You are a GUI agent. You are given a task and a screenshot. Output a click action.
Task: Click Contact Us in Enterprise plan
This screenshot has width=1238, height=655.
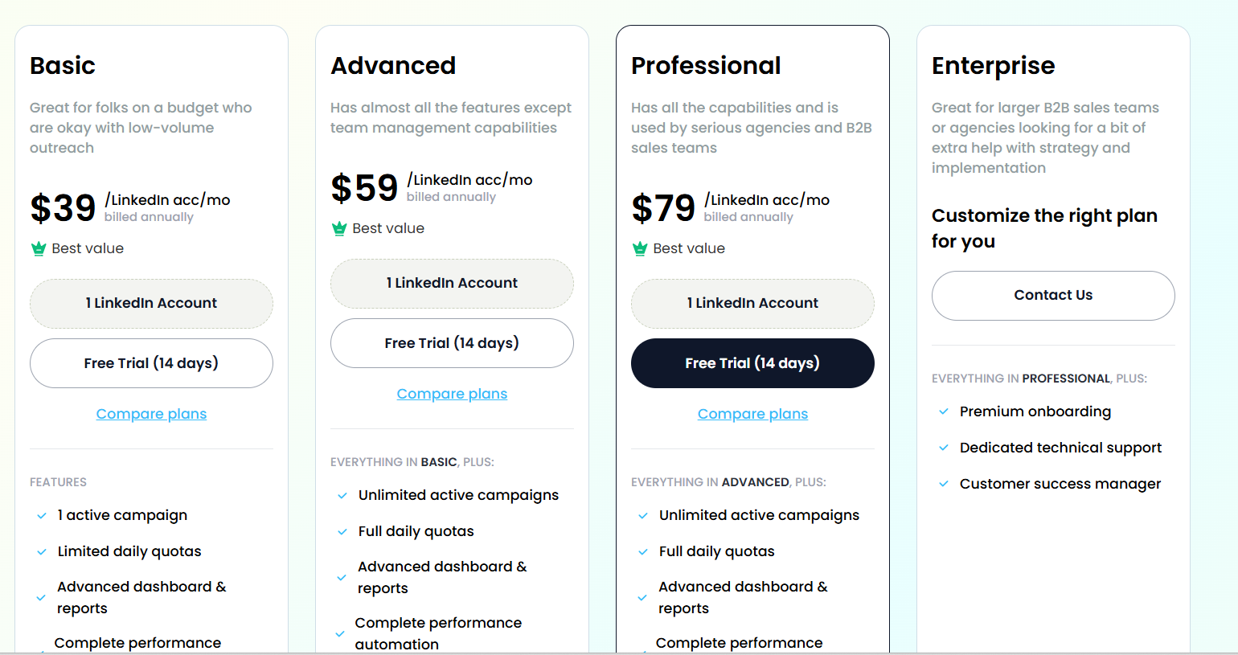1053,296
